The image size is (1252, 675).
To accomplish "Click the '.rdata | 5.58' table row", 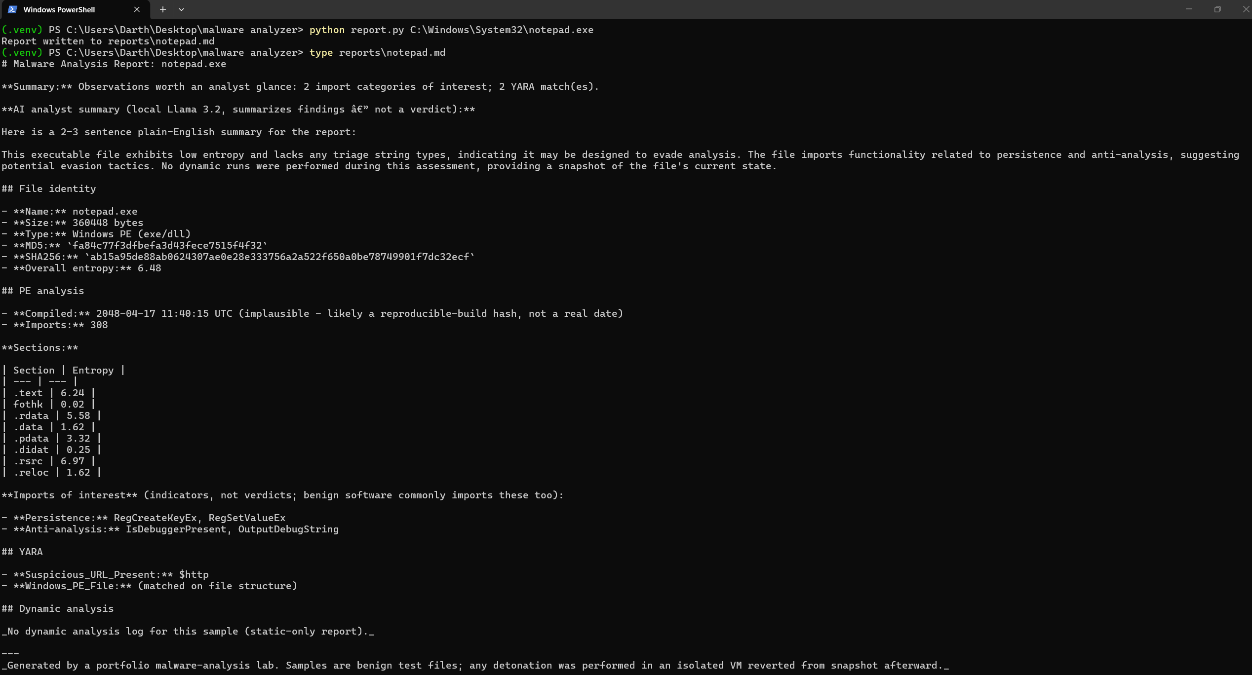I will tap(52, 416).
